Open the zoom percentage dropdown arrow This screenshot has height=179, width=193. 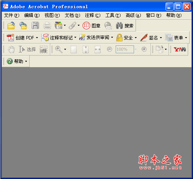pos(136,49)
